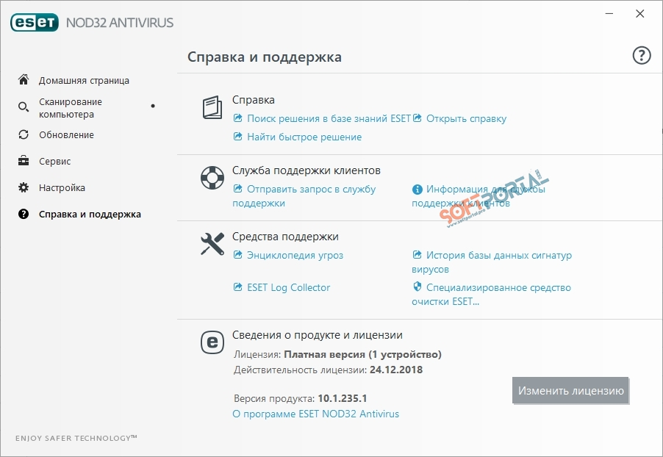Open the Открыть справку link
This screenshot has width=663, height=457.
pyautogui.click(x=467, y=118)
